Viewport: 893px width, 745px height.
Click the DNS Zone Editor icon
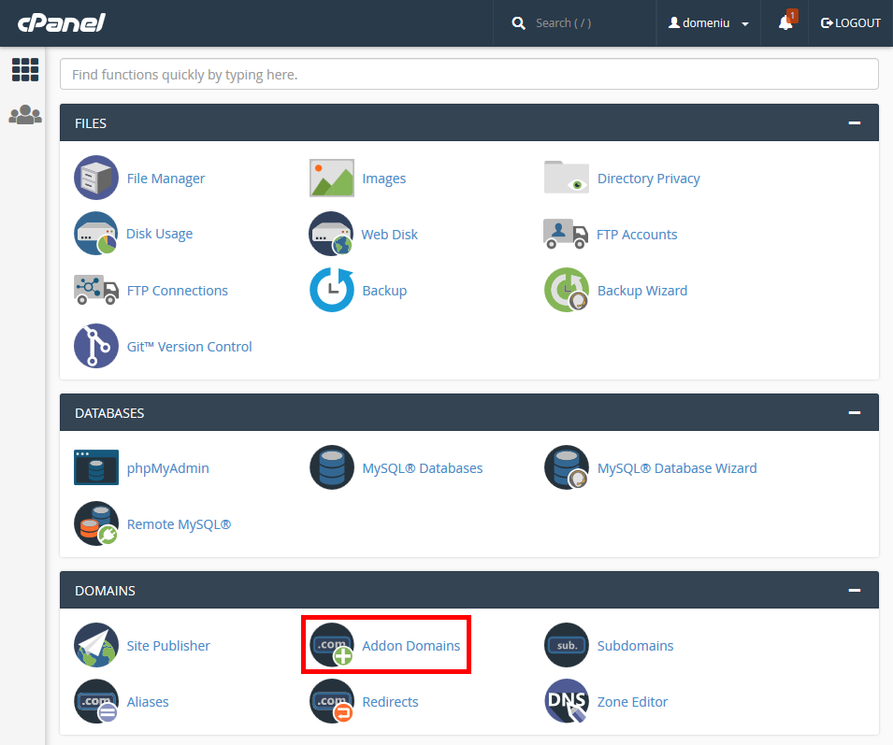coord(566,701)
